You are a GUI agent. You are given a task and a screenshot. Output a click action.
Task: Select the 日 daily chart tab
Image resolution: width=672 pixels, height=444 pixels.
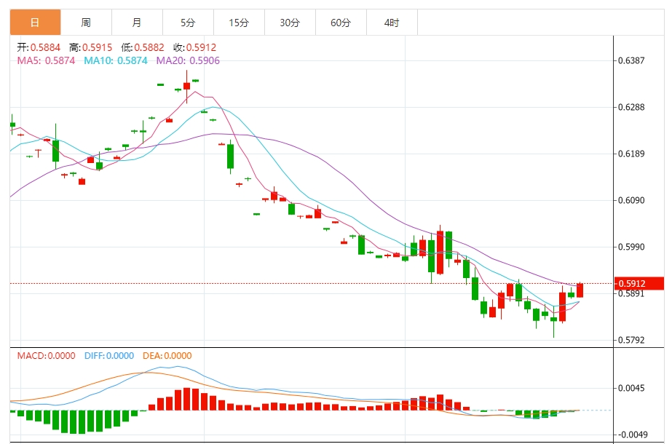pyautogui.click(x=35, y=23)
